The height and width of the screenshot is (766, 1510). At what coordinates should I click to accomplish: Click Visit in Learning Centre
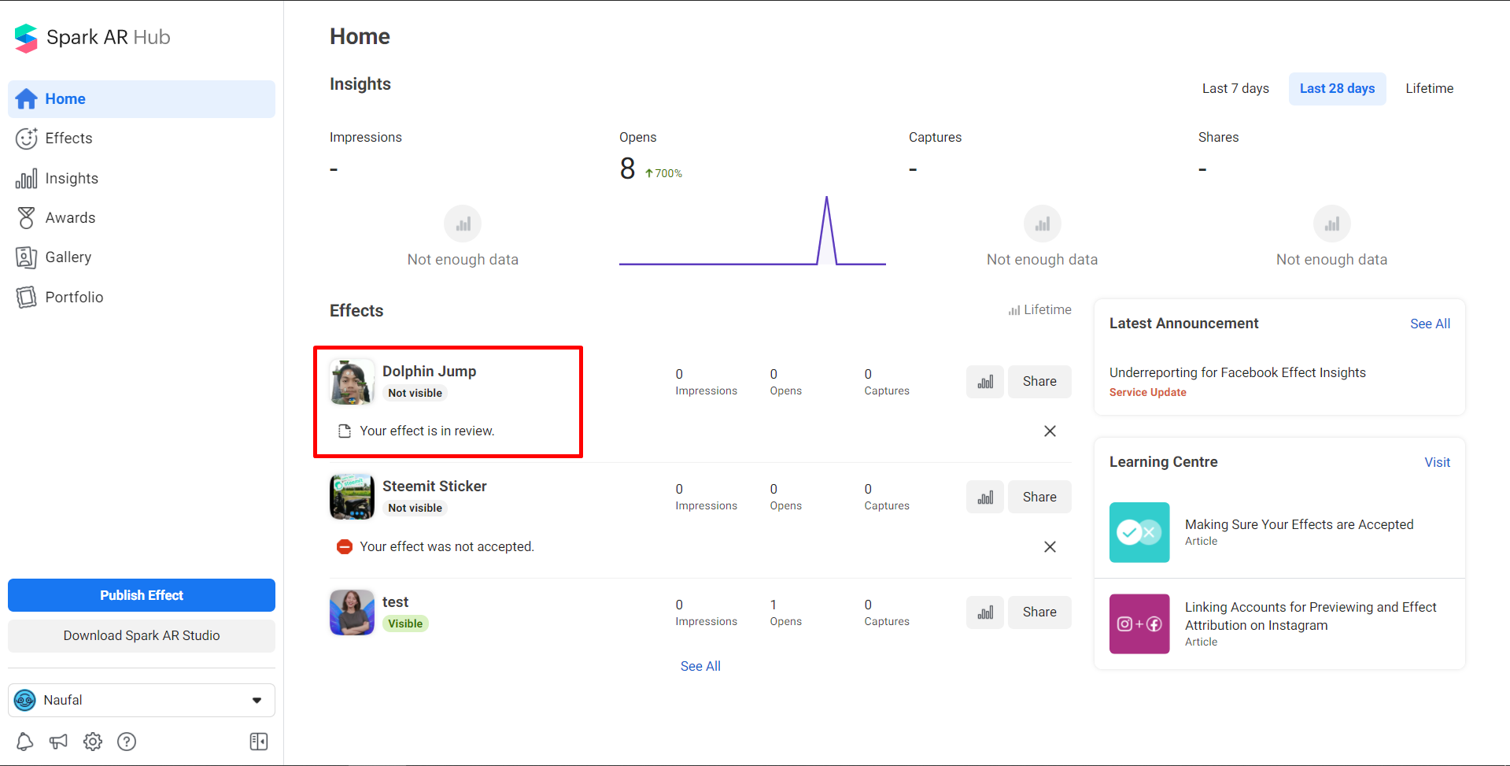tap(1437, 463)
